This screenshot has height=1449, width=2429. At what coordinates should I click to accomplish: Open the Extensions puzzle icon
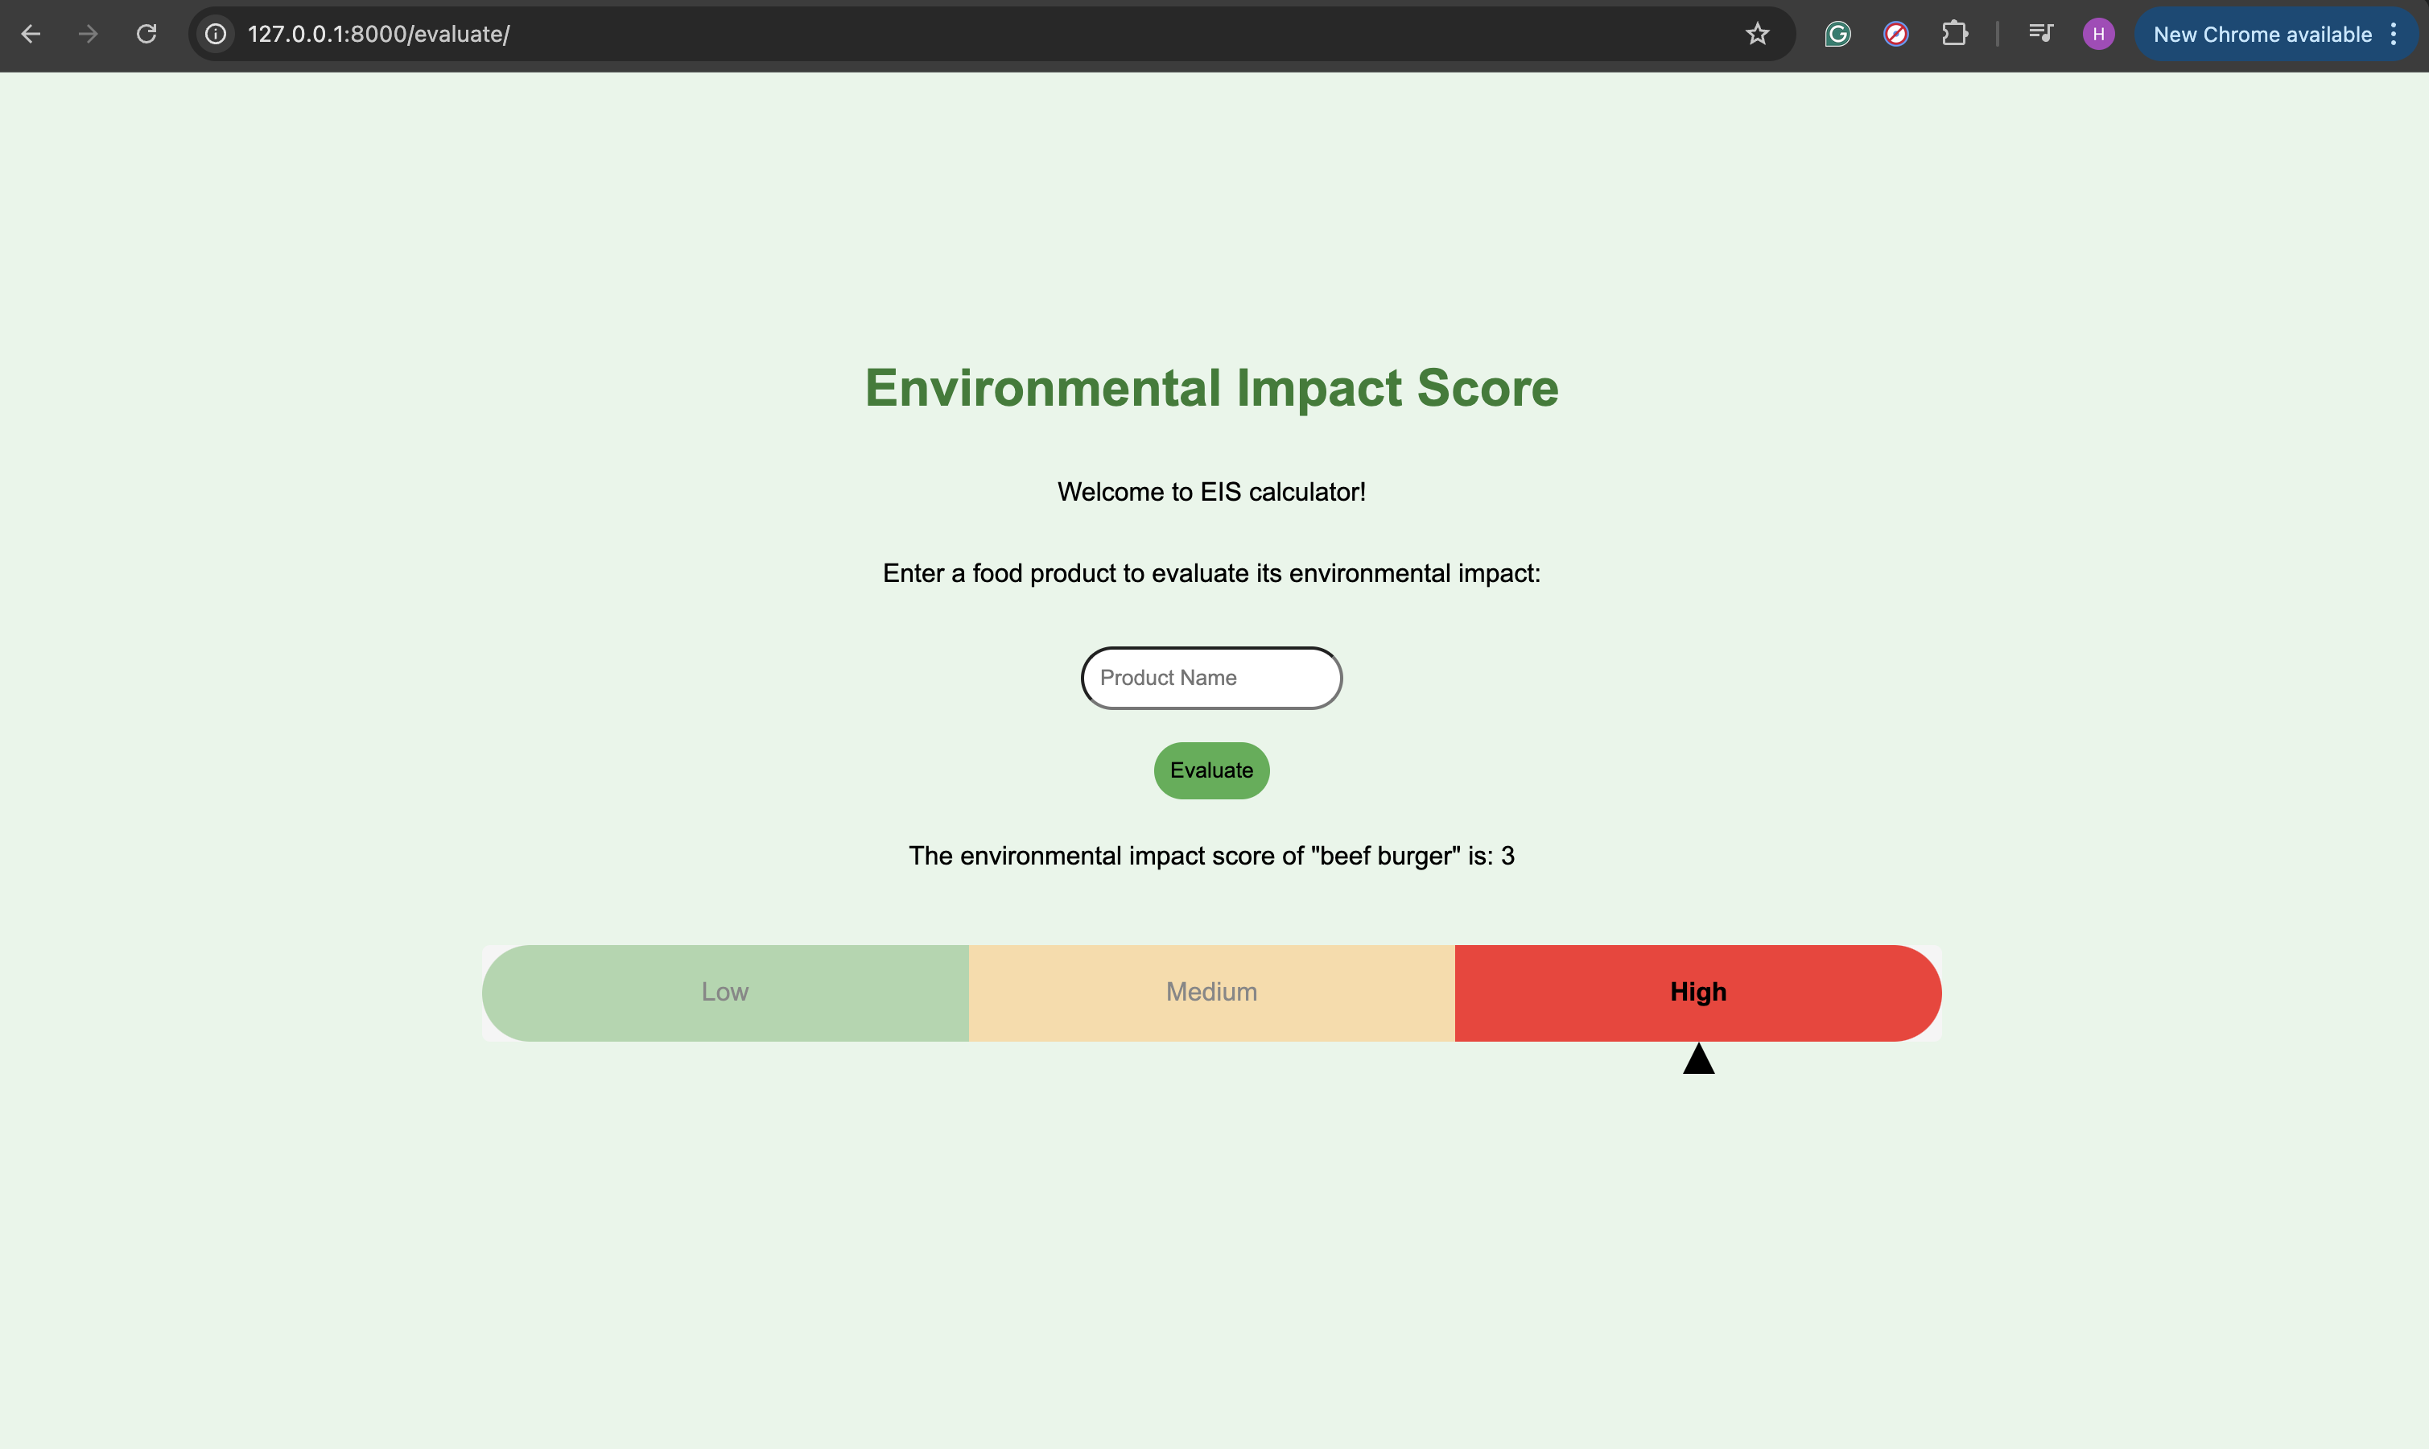(x=1953, y=34)
